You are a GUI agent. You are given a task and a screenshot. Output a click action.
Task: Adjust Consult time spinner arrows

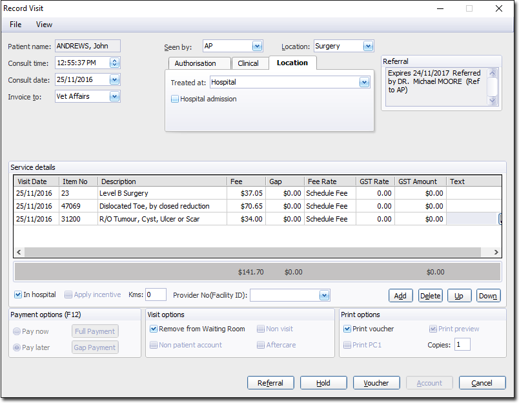coord(114,63)
